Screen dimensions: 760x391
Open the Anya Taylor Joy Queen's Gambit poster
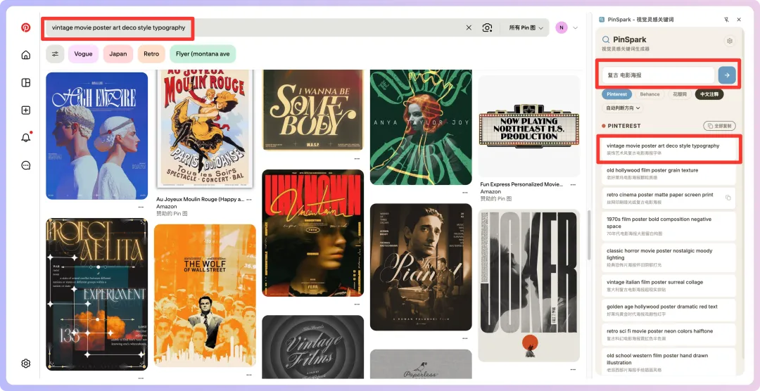pyautogui.click(x=422, y=127)
